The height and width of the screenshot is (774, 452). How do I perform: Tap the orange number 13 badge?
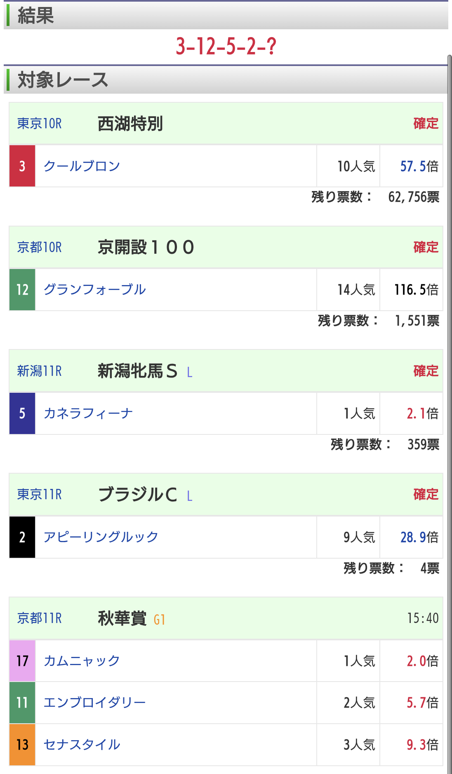(22, 744)
